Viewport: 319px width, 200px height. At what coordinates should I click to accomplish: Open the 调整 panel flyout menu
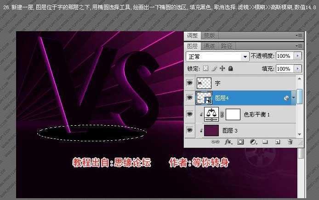(299, 35)
